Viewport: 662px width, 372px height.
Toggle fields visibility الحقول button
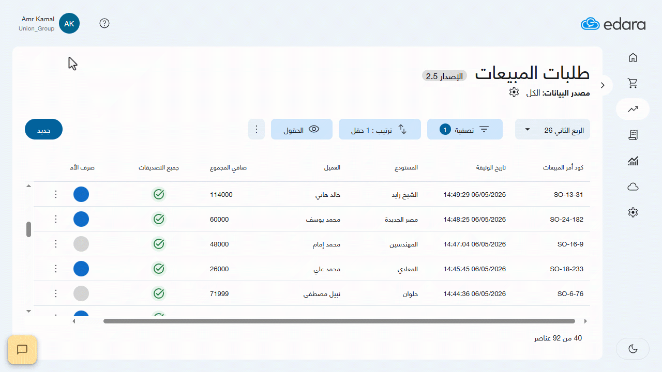coord(302,129)
